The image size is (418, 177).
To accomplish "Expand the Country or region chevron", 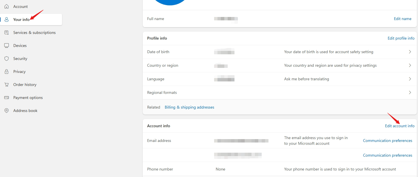I will 410,65.
